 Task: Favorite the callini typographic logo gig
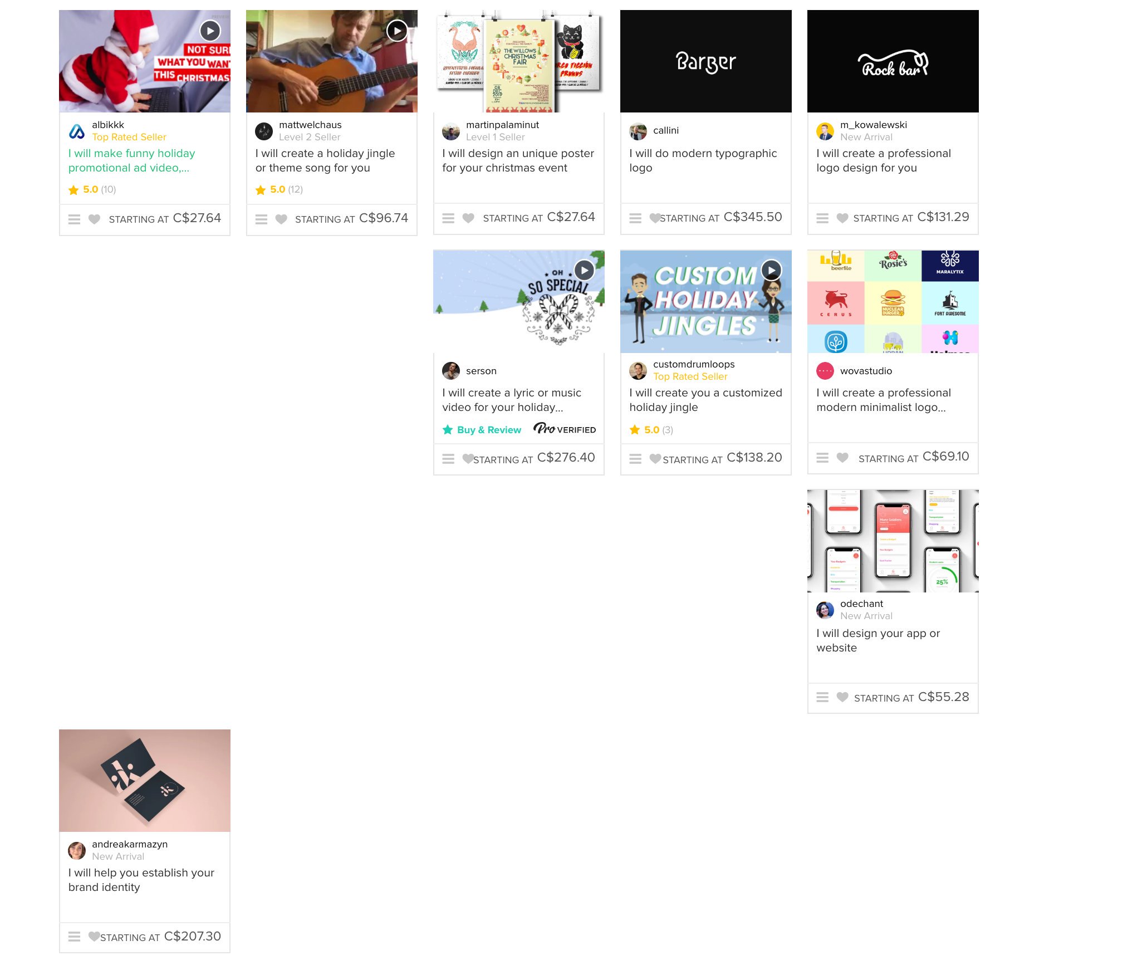tap(655, 218)
